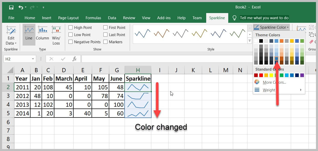Select the Column sparkline type icon
This screenshot has height=151, width=318.
tap(42, 33)
